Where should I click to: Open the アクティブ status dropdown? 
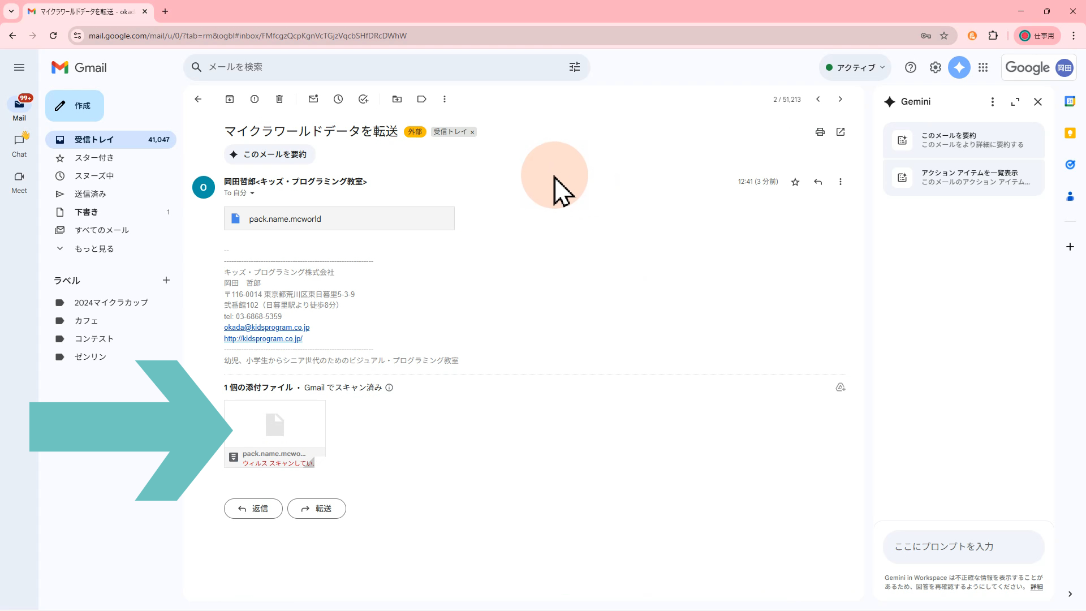[855, 67]
